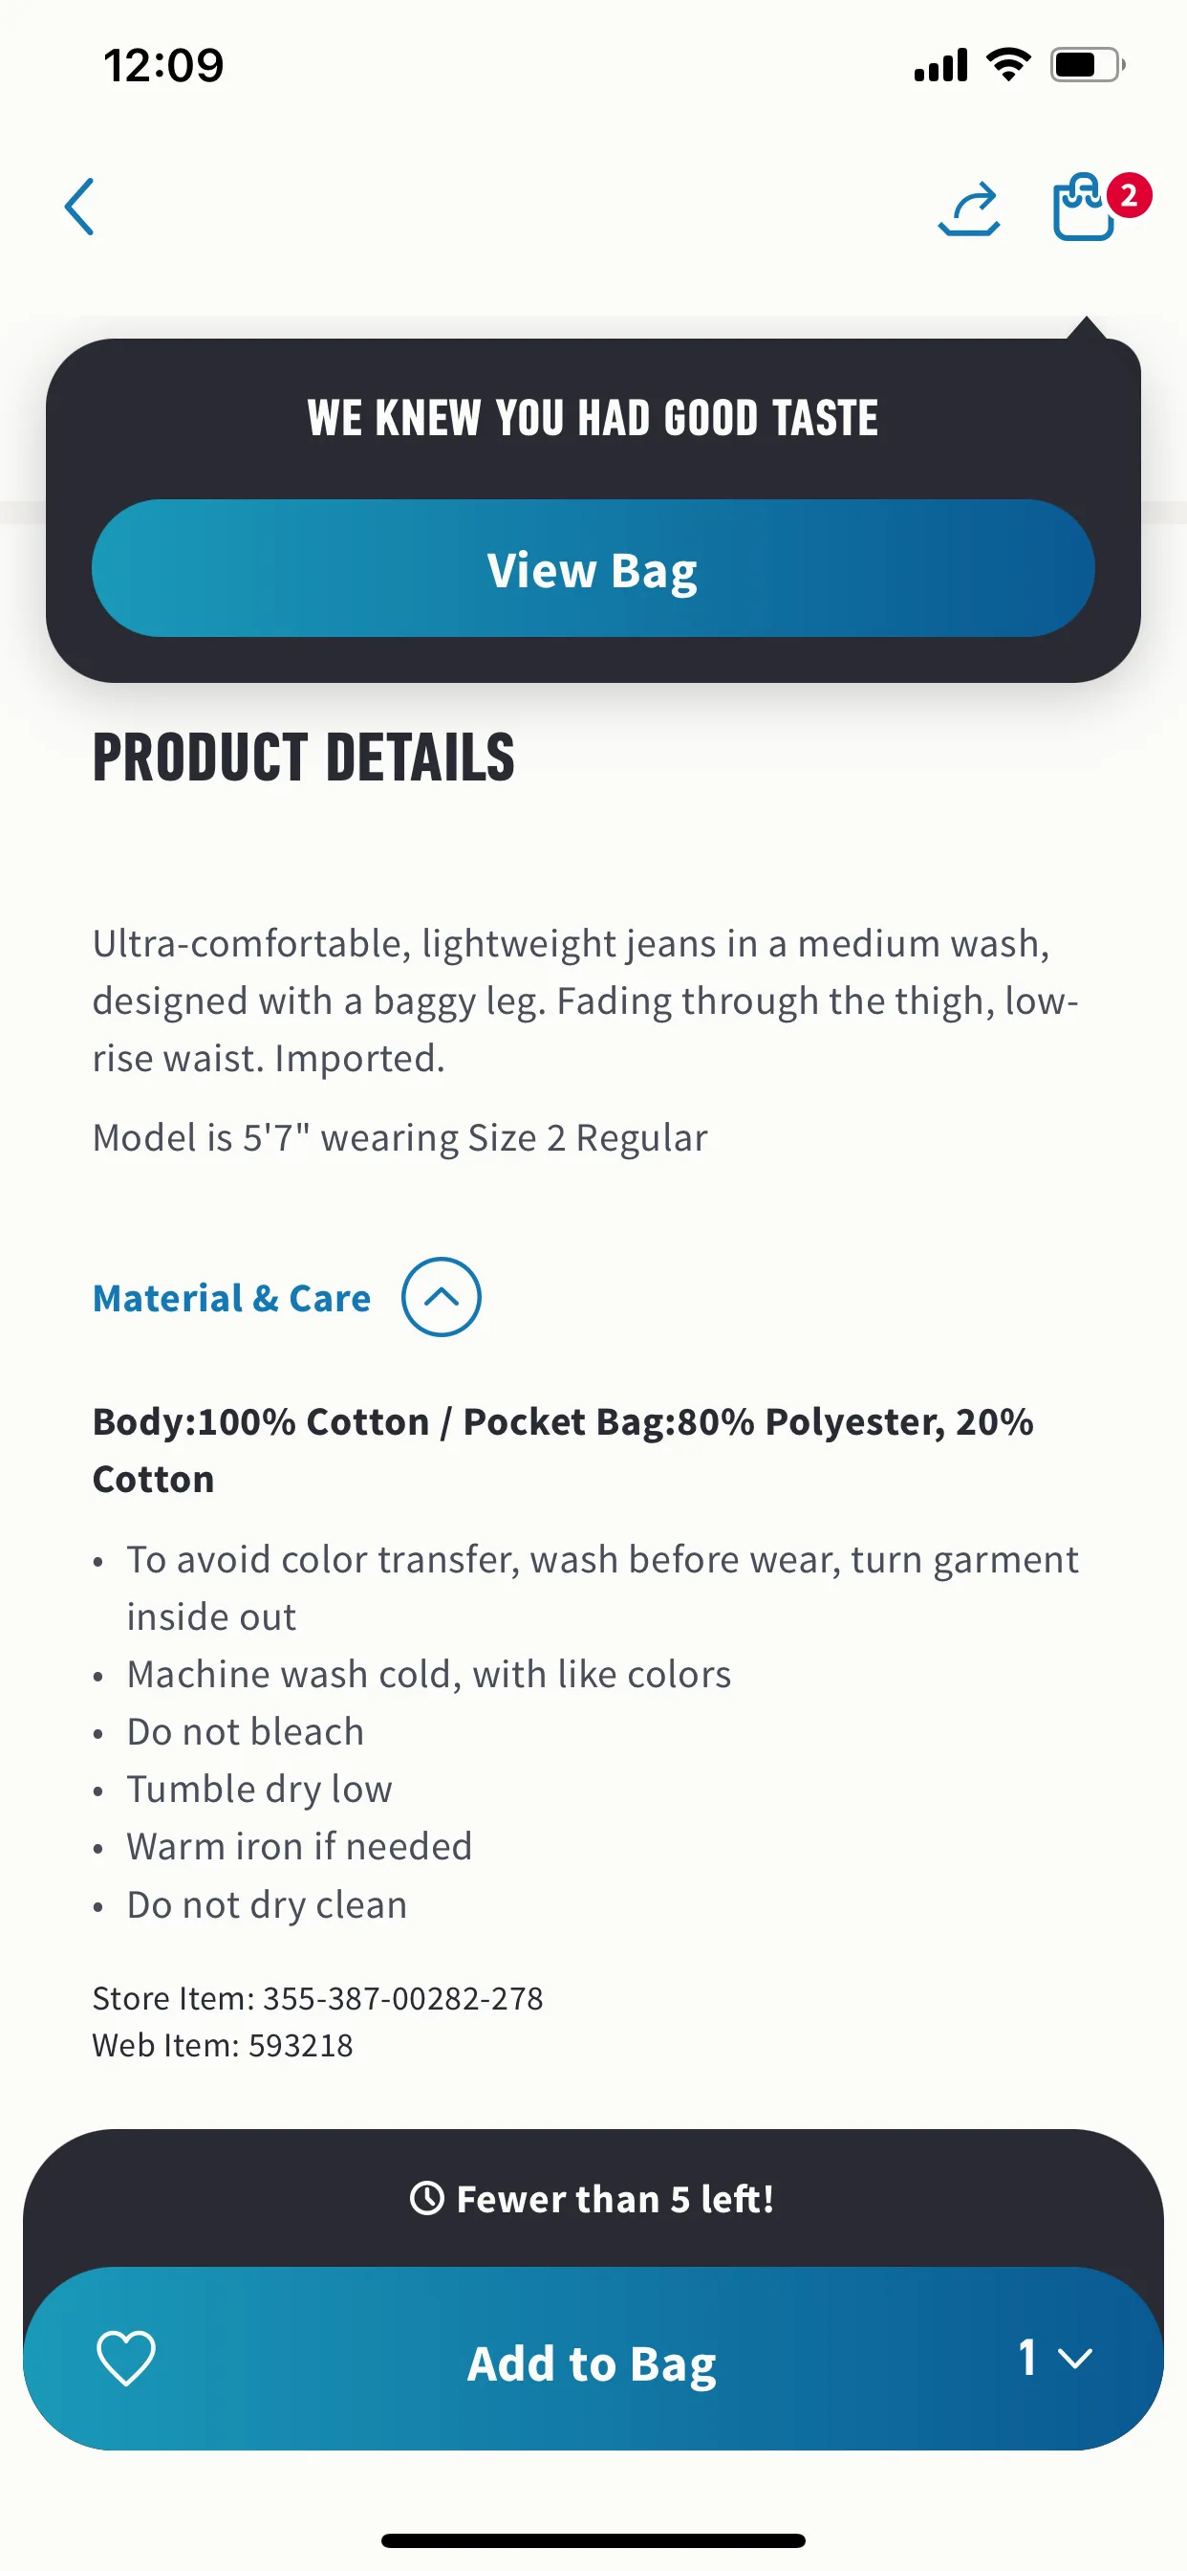Screen dimensions: 1187x2571
Task: Tap the back arrow icon
Action: [x=79, y=207]
